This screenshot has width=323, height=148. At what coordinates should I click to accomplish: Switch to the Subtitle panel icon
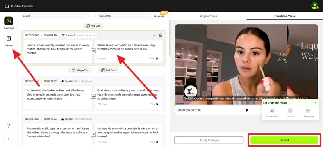9,39
